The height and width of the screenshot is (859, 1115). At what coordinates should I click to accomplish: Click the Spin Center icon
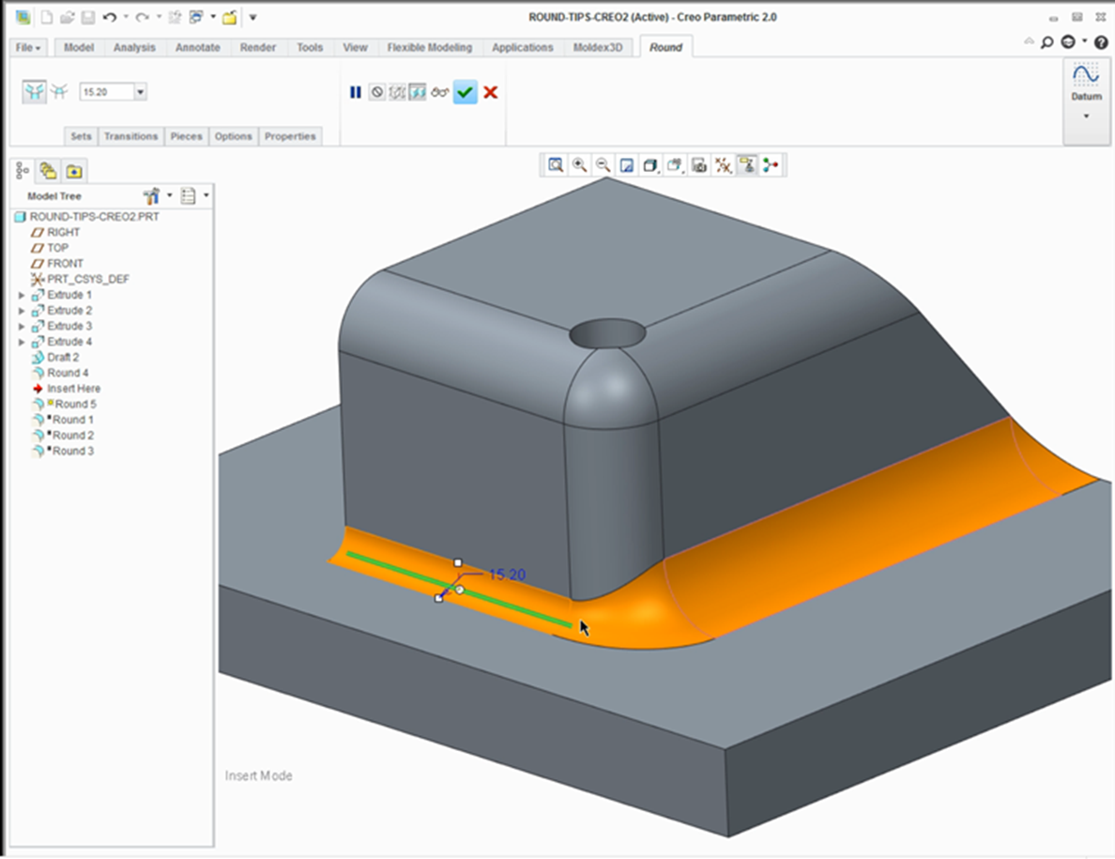771,165
